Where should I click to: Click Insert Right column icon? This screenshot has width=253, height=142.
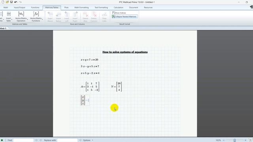[x=75, y=17]
